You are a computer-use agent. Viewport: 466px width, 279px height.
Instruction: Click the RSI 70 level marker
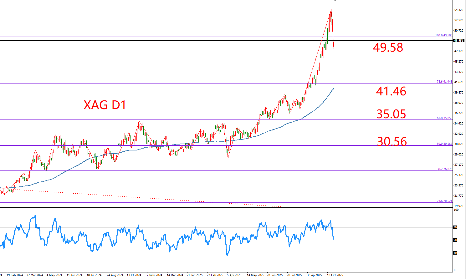point(455,227)
